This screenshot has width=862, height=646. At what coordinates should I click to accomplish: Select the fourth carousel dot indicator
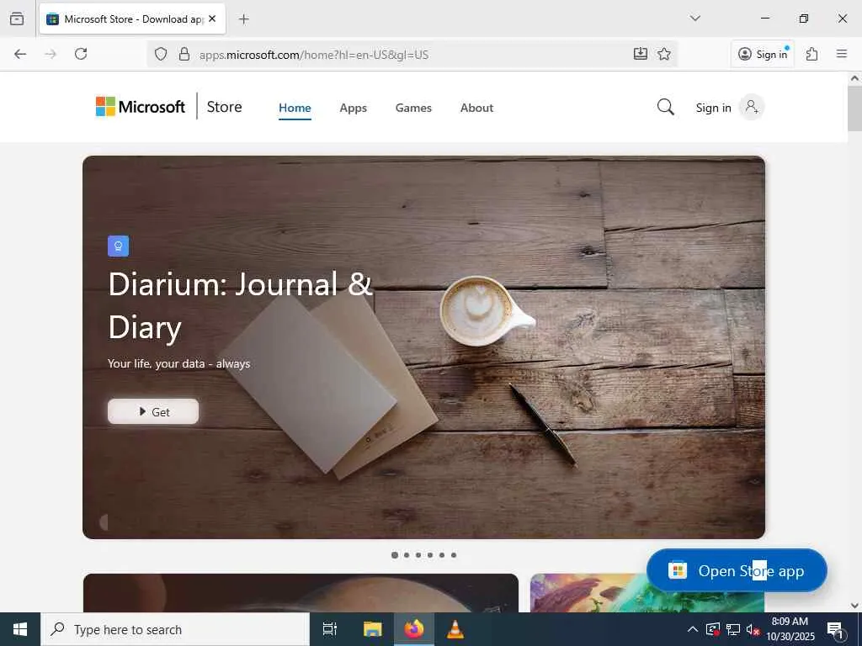(x=430, y=555)
